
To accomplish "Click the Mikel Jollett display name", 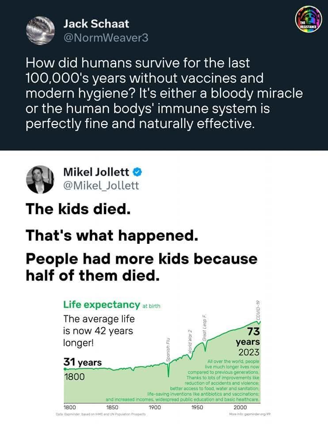I will click(98, 171).
